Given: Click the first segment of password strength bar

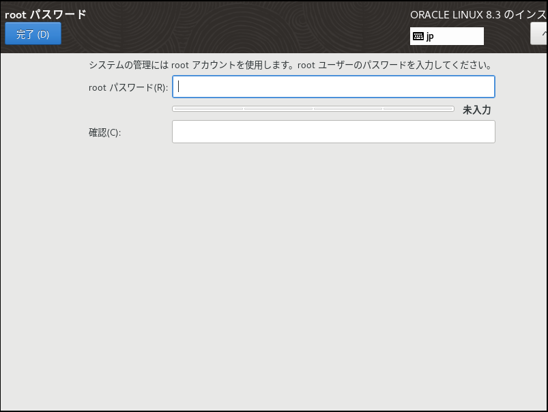Looking at the screenshot, I should tap(207, 109).
